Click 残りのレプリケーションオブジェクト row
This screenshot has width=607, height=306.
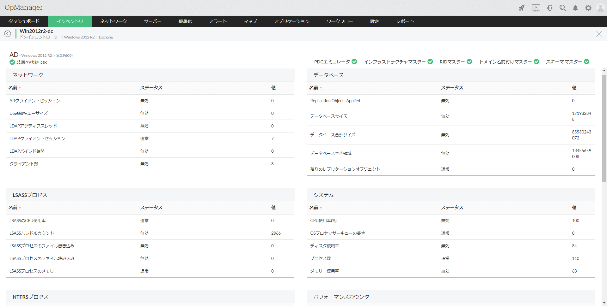coord(451,169)
